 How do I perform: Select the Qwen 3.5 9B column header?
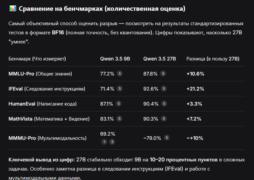(115, 59)
